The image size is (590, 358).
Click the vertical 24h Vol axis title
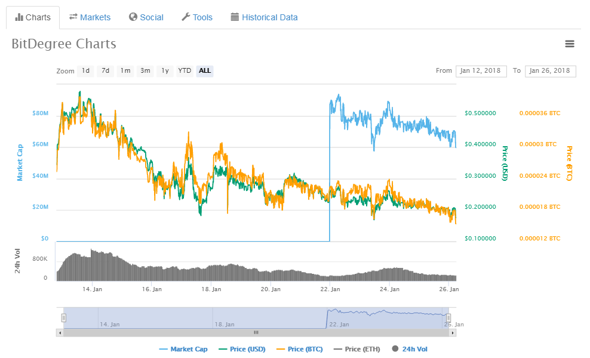point(17,261)
